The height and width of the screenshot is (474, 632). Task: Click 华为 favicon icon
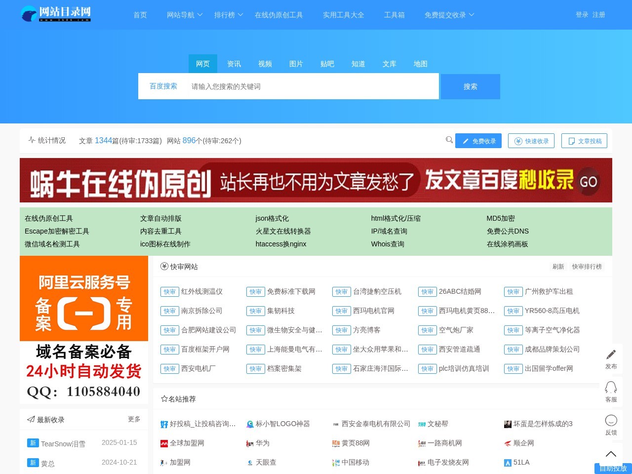[x=250, y=443]
